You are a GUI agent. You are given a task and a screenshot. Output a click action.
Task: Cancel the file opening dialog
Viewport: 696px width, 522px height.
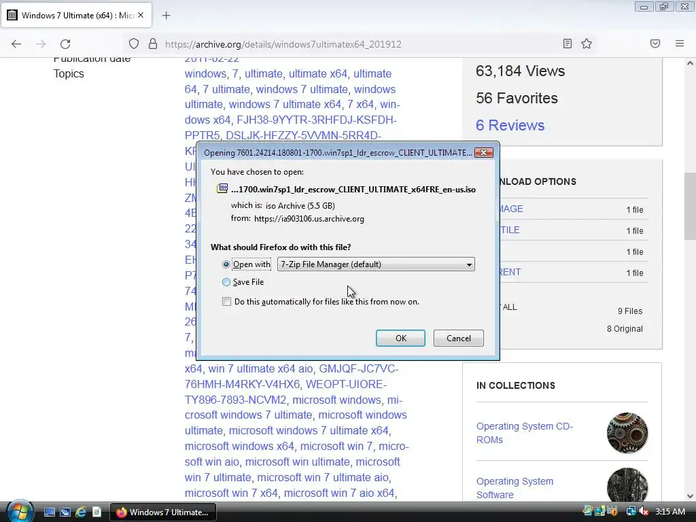point(459,338)
